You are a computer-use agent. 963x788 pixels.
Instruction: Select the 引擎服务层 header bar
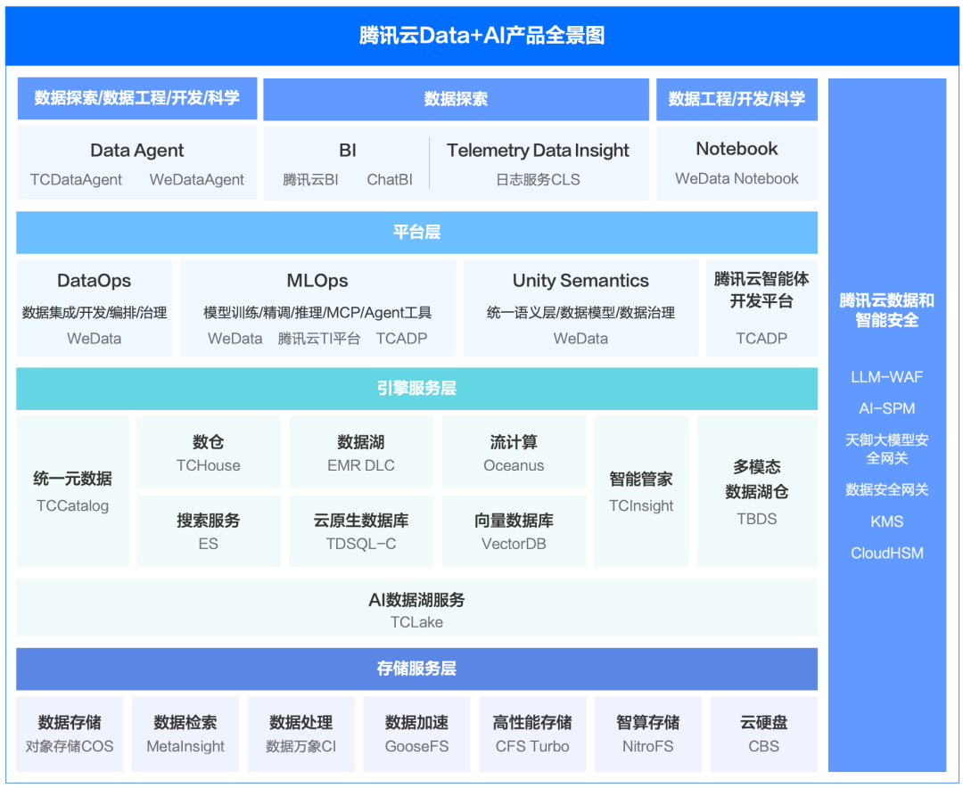pos(416,388)
